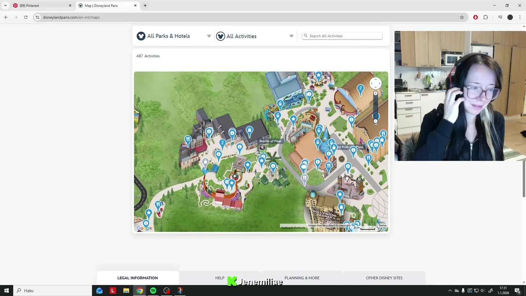Screen dimensions: 526x296
Task: Click the star pin on the carousel at map top
Action: click(x=318, y=76)
